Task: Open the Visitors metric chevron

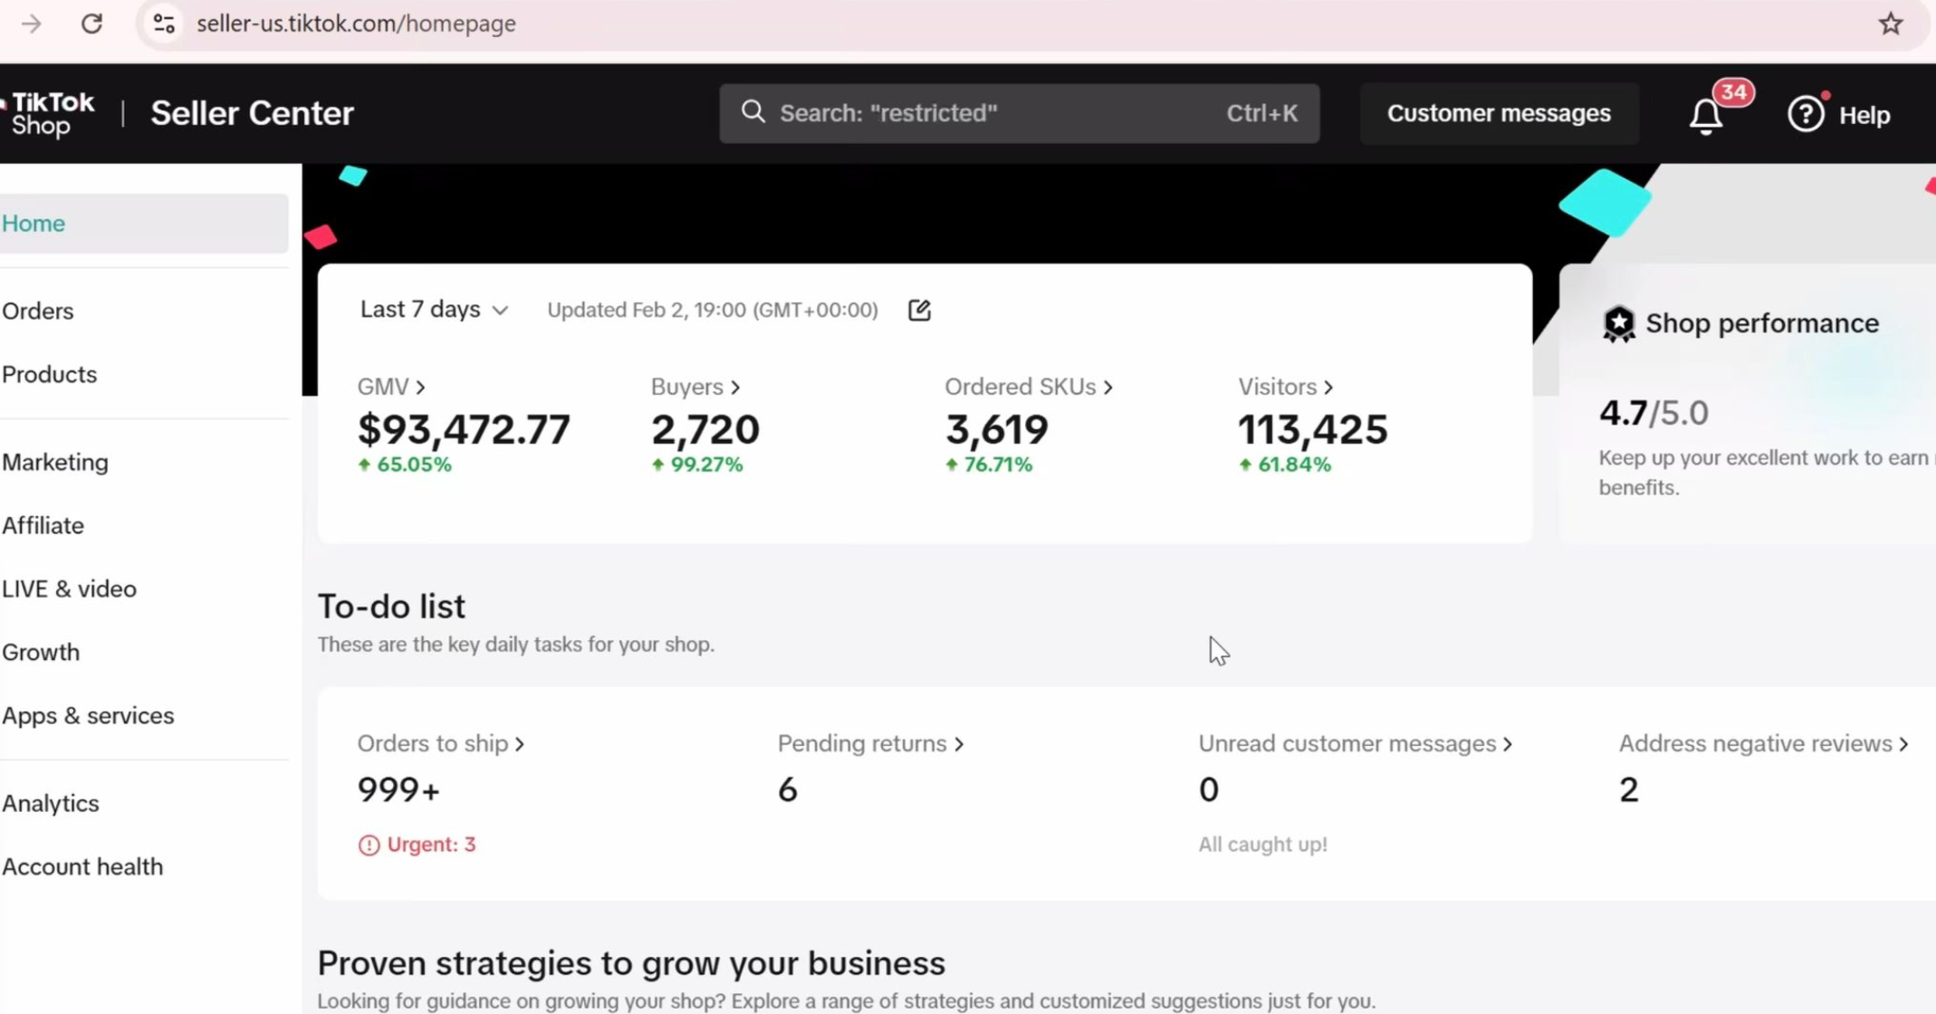Action: [1327, 387]
